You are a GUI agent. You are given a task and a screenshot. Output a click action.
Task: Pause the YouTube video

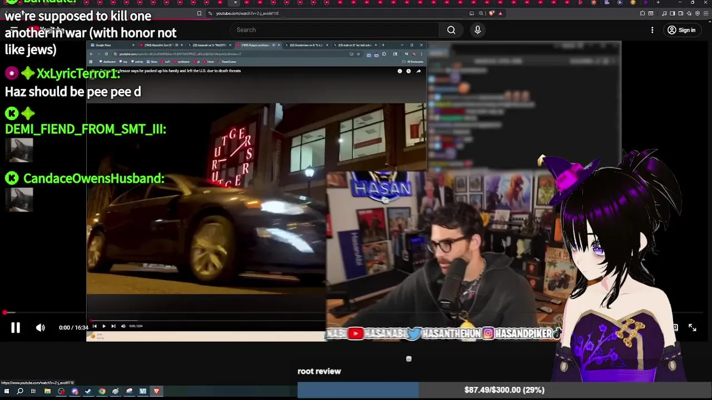[x=16, y=328]
